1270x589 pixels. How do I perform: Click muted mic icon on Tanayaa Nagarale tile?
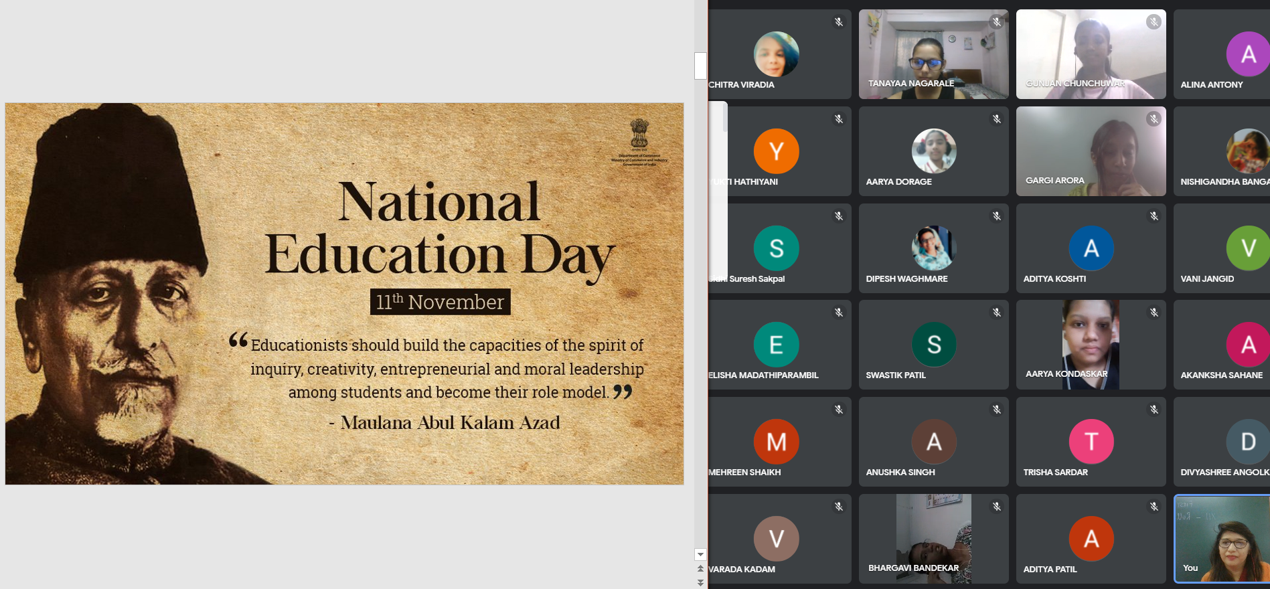[996, 22]
